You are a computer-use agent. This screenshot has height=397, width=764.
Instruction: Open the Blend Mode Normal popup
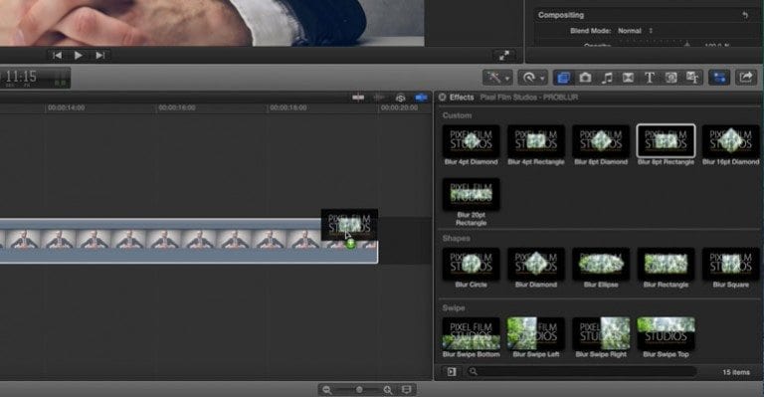point(635,31)
